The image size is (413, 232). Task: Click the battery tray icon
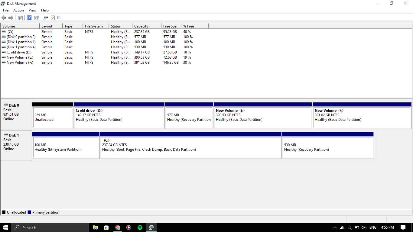357,227
